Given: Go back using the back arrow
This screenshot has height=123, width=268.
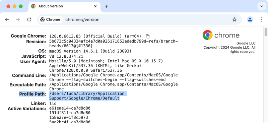Looking at the screenshot, I should click(x=7, y=19).
